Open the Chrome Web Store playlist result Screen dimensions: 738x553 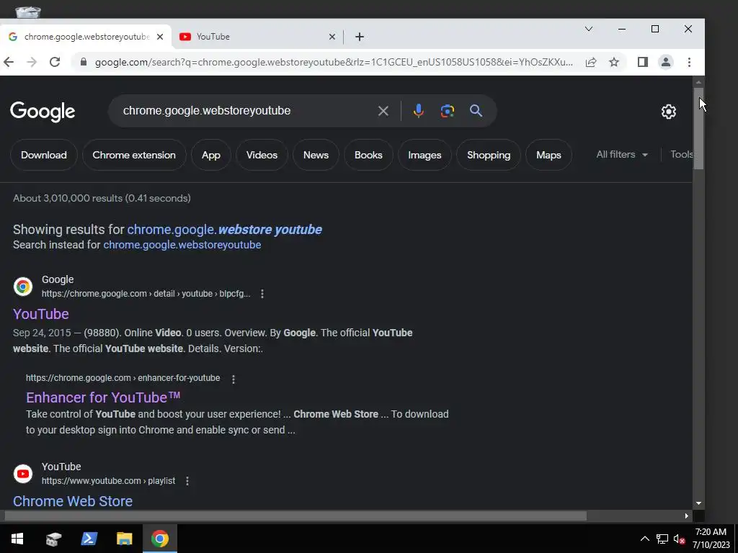pos(73,501)
